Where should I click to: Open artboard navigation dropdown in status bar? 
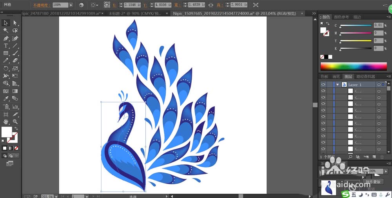87,196
